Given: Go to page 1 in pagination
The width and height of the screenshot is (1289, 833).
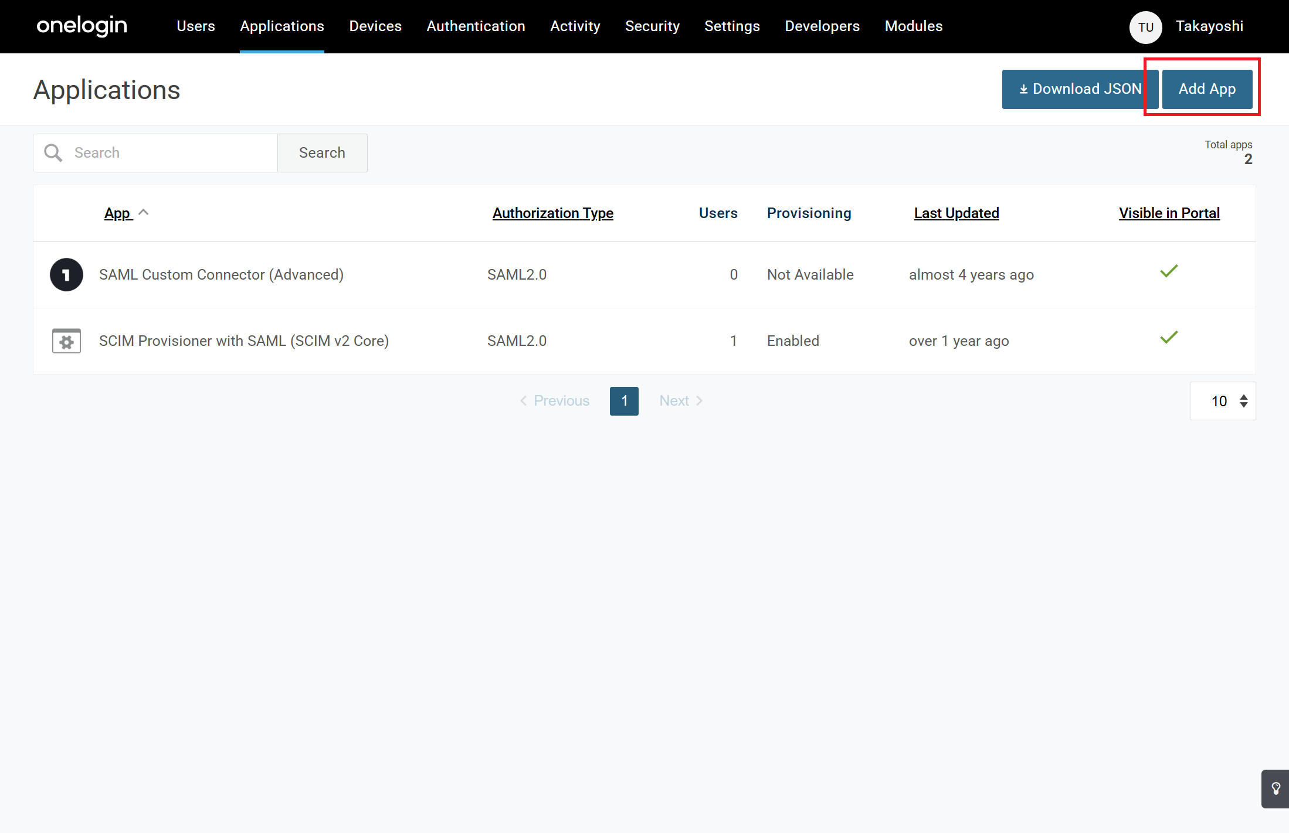Looking at the screenshot, I should coord(624,401).
